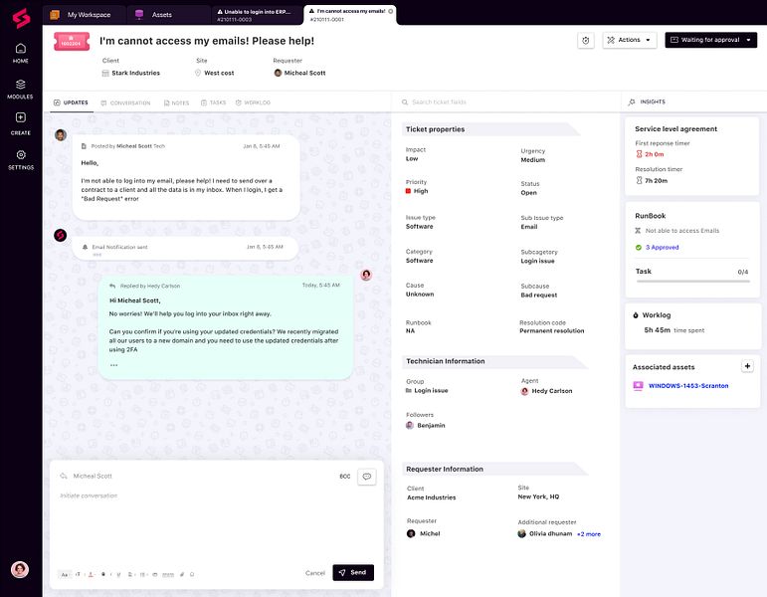Click follower Benjamin
This screenshot has height=597, width=767.
(x=431, y=426)
